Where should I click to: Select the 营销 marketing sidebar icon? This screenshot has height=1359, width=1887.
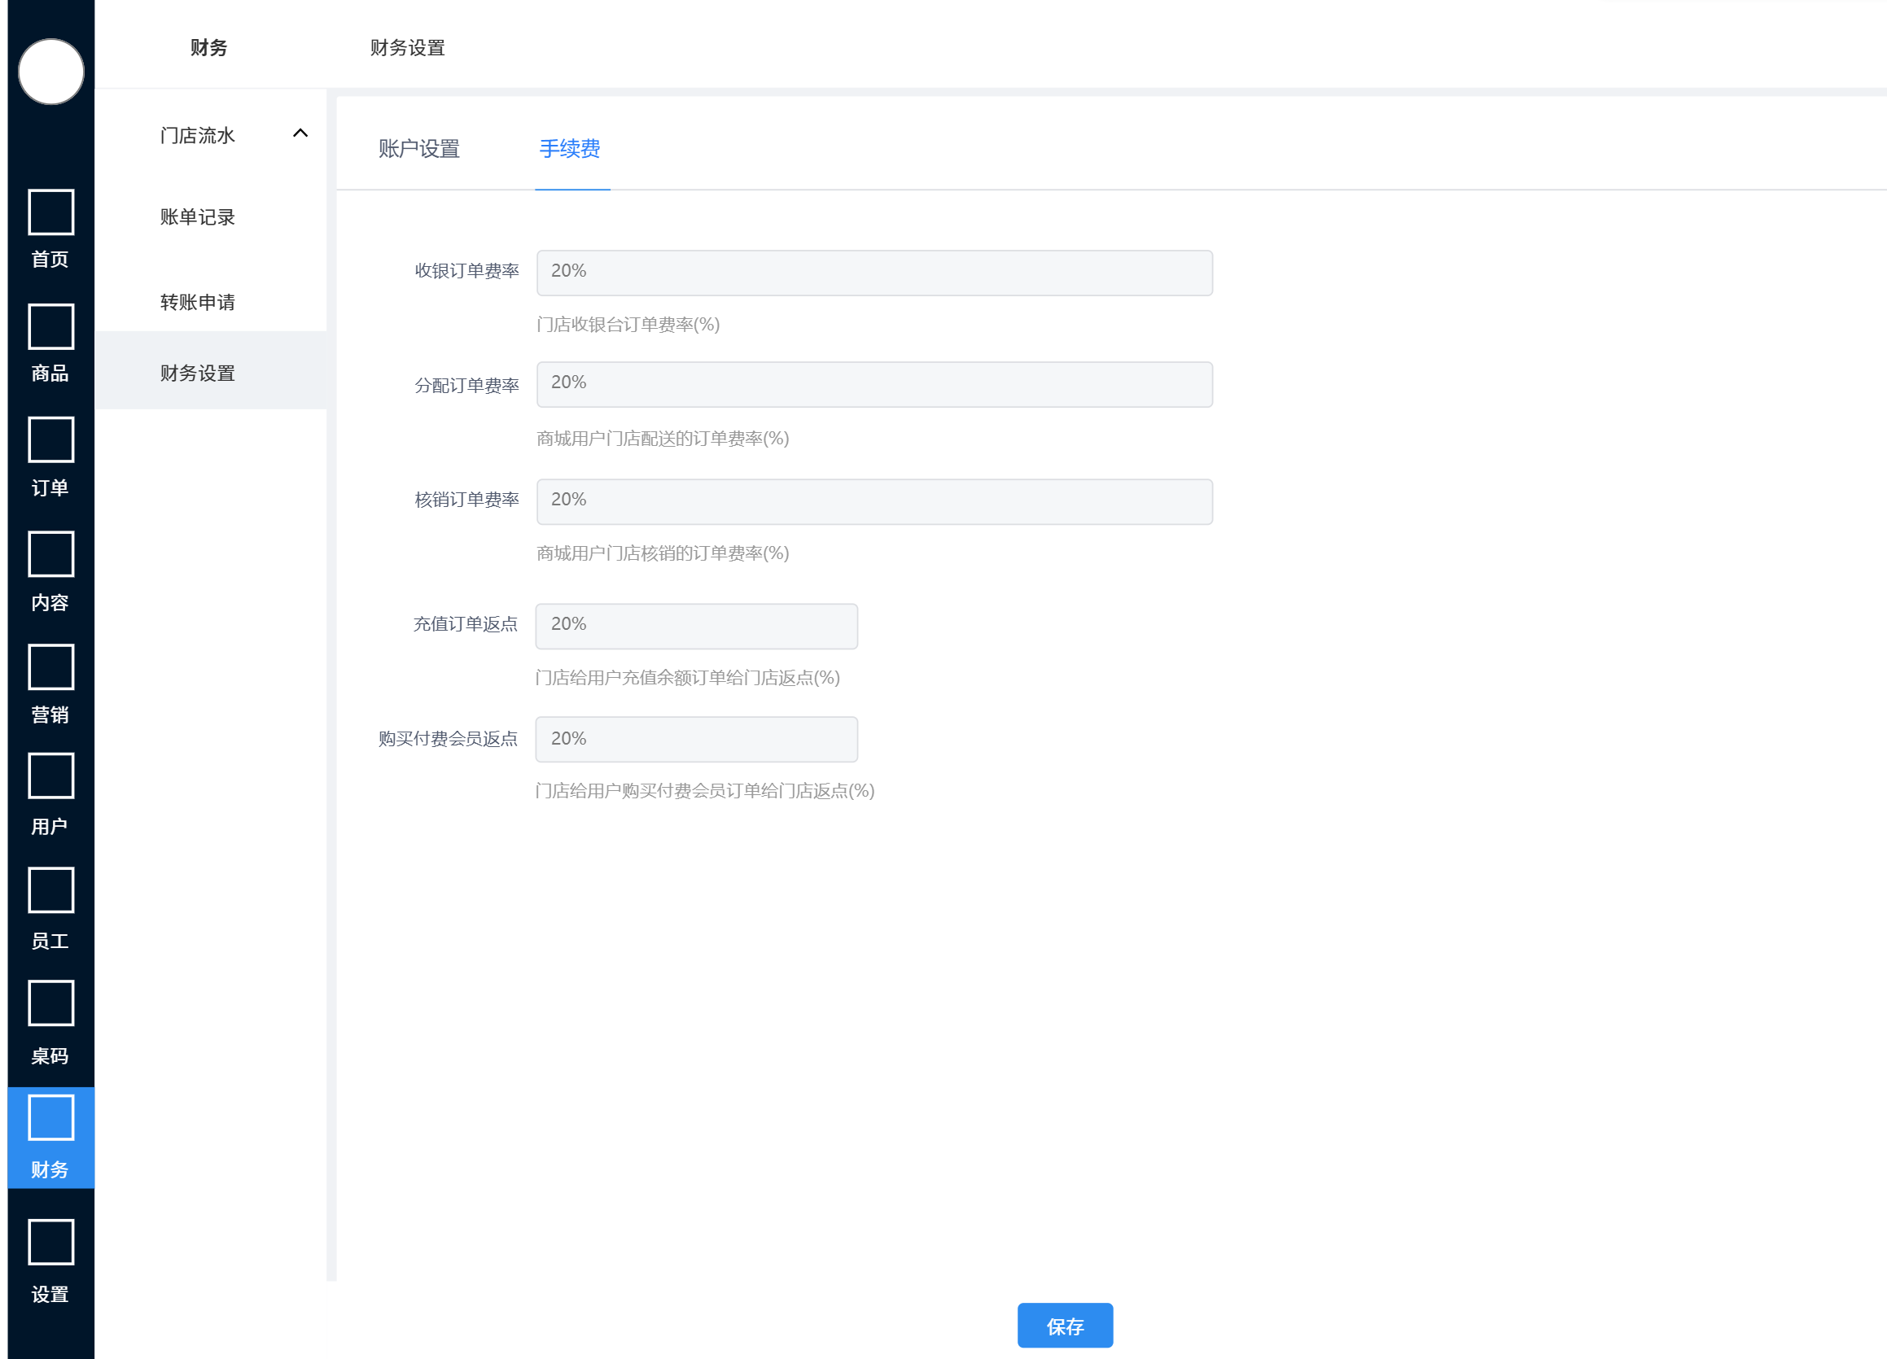pyautogui.click(x=50, y=667)
